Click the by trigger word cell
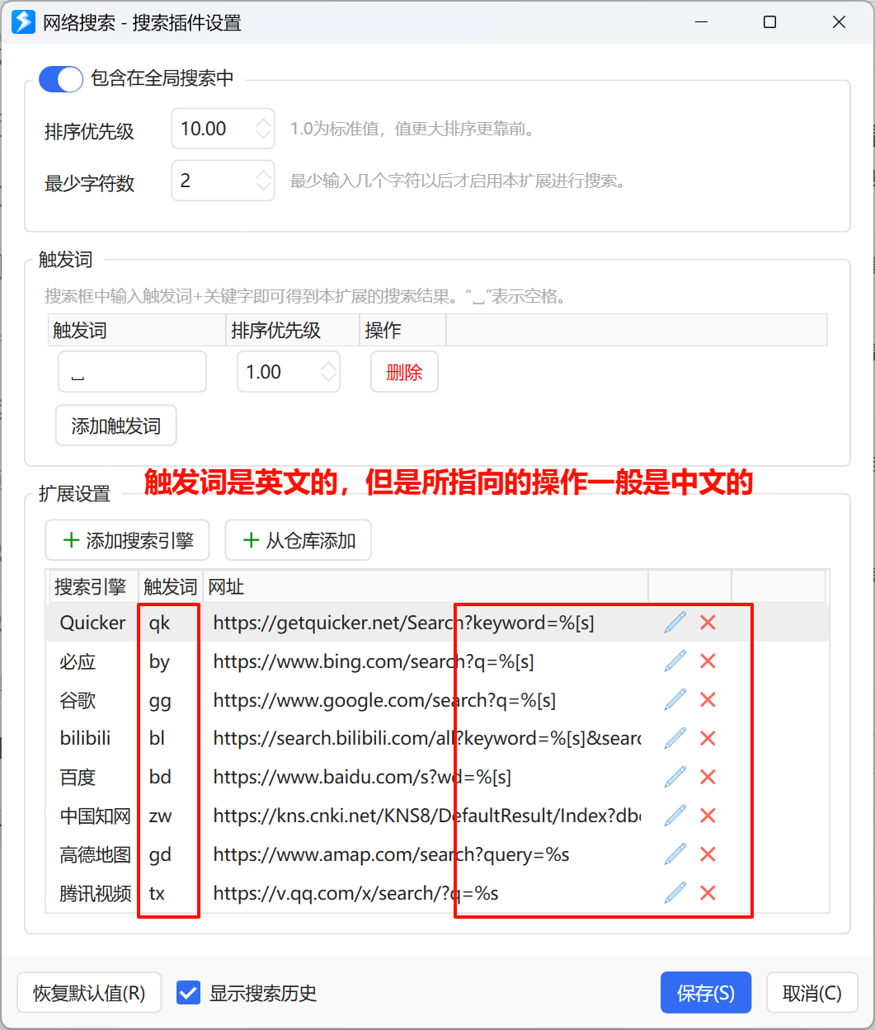This screenshot has width=875, height=1030. click(x=159, y=661)
